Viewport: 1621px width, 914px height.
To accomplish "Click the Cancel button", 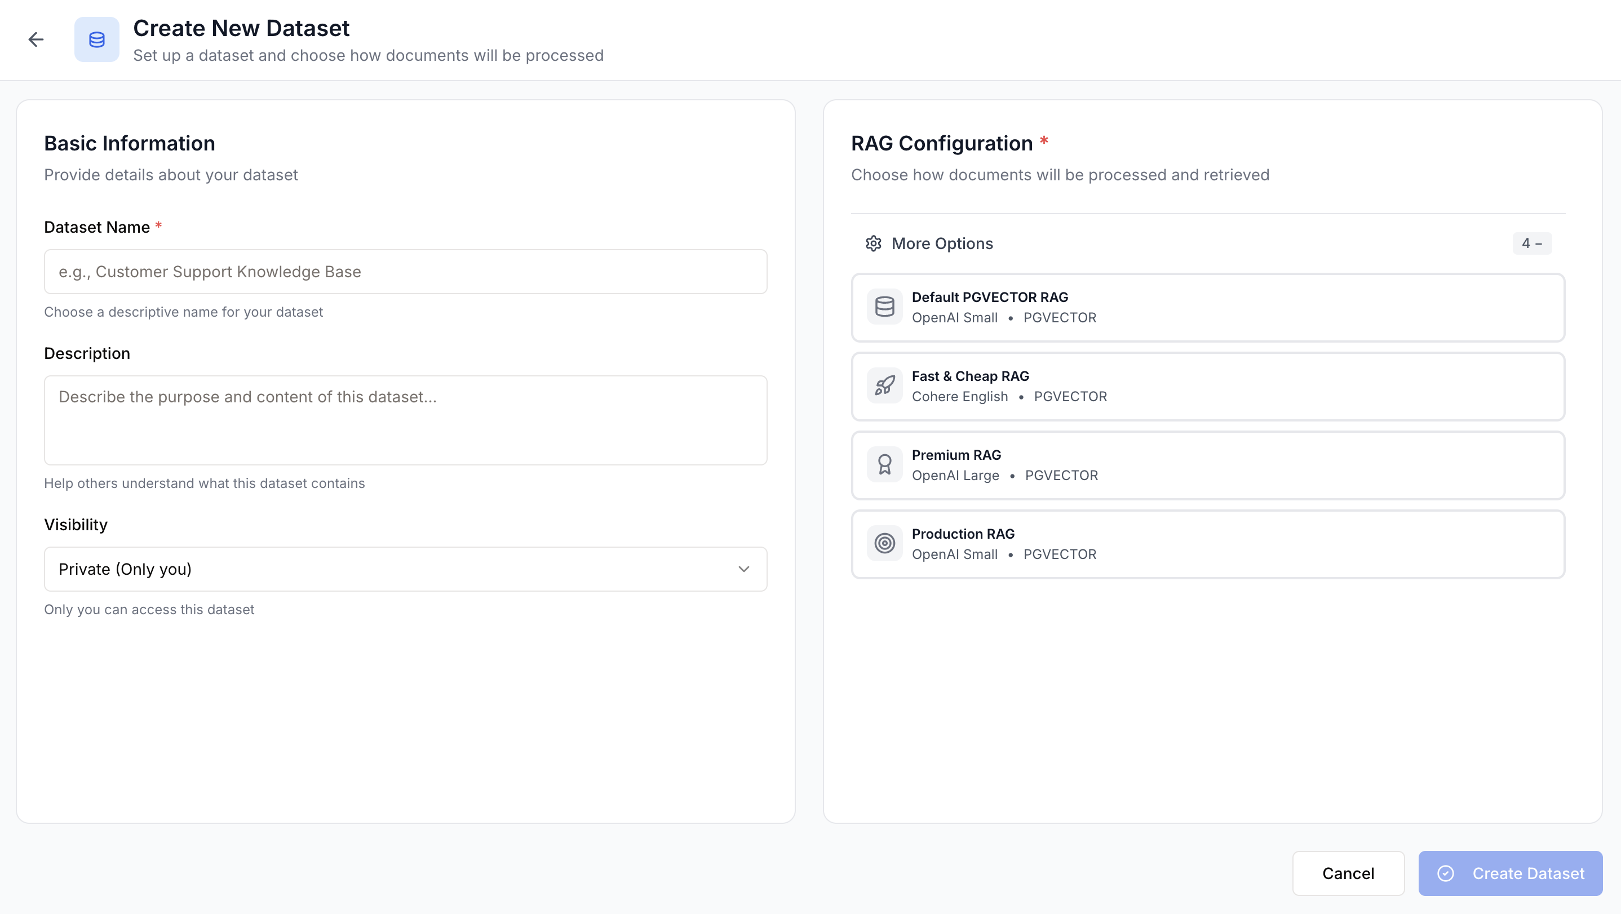I will [x=1349, y=873].
